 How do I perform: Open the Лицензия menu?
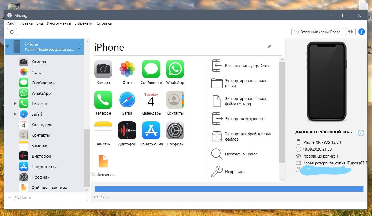pyautogui.click(x=84, y=23)
